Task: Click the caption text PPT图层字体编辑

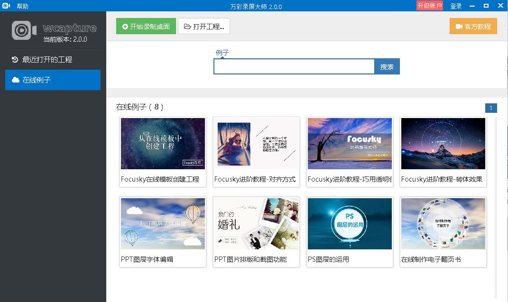Action: click(x=147, y=259)
